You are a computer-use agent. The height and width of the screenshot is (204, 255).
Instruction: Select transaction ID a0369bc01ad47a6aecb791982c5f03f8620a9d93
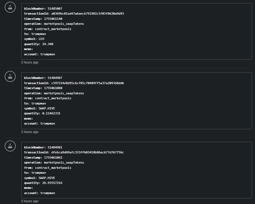[x=88, y=14]
